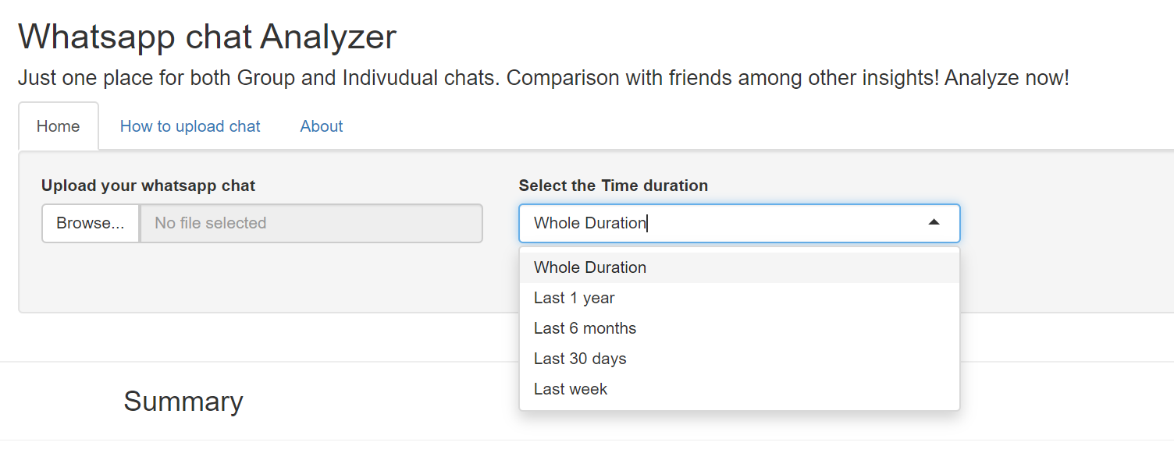Click empty gray panel area below Browse
This screenshot has height=467, width=1174.
[x=234, y=281]
